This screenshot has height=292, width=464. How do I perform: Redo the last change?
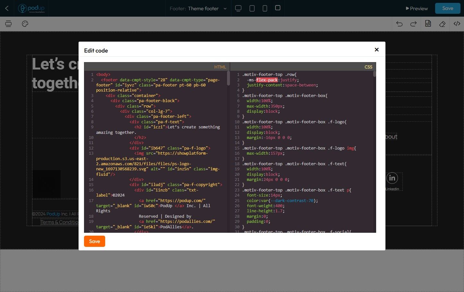pos(414,24)
